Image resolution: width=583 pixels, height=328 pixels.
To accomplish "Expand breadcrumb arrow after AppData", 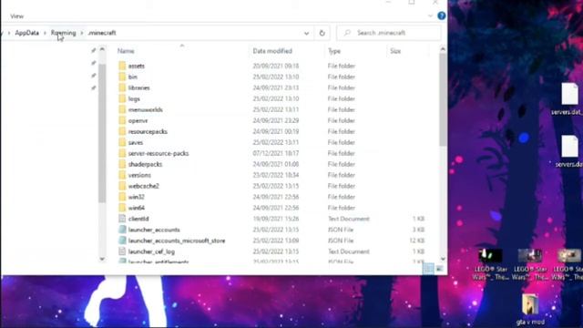I will (45, 33).
